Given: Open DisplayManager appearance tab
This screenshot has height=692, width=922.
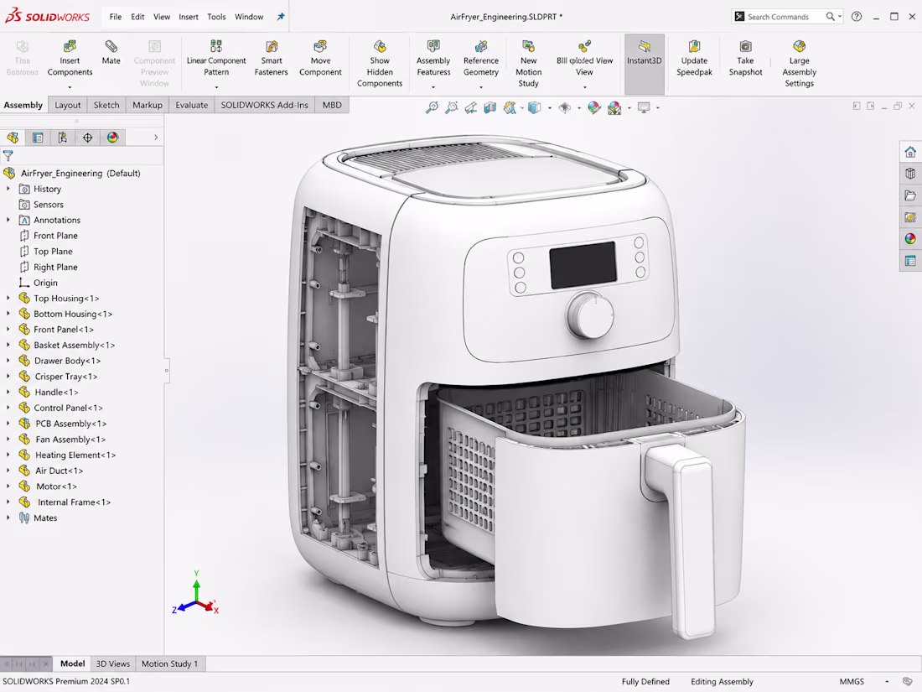Looking at the screenshot, I should pyautogui.click(x=112, y=137).
